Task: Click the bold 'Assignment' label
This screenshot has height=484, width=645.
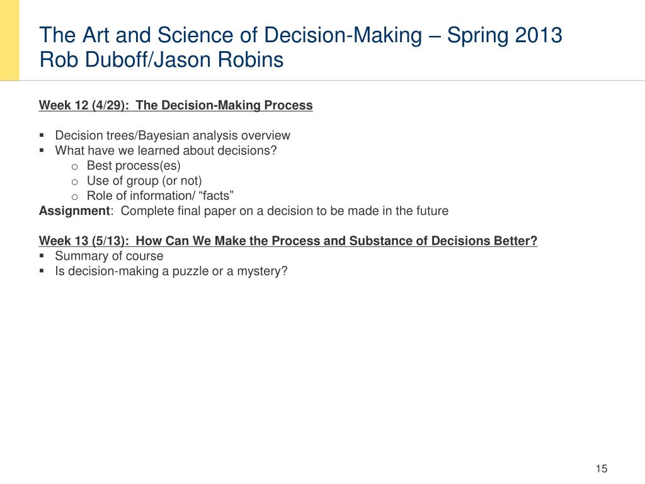Action: 74,210
